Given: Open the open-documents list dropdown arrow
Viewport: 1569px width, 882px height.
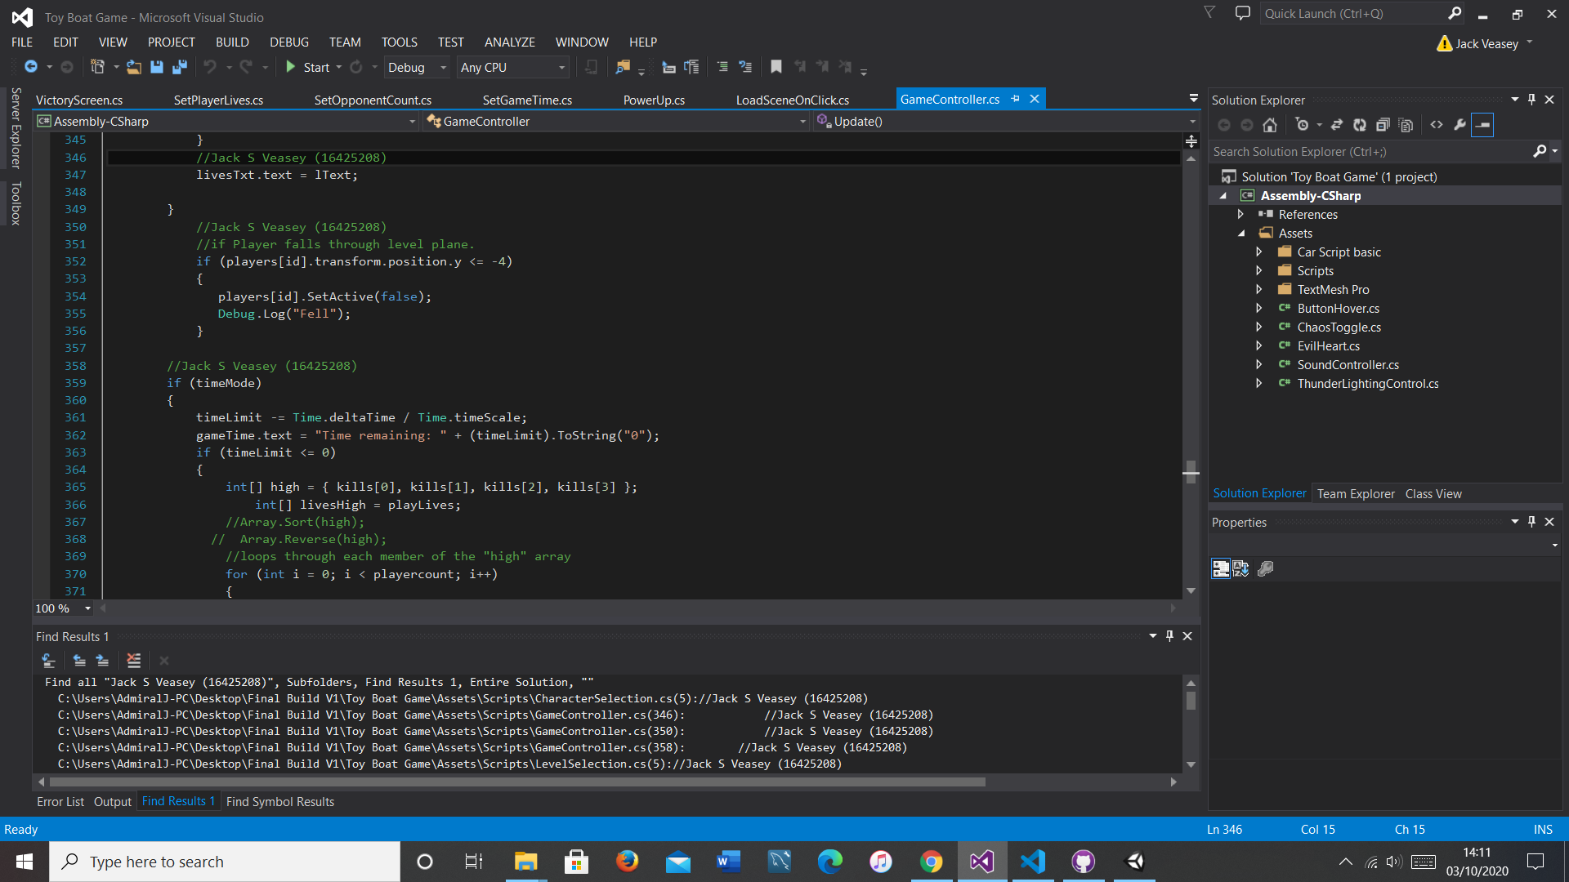Looking at the screenshot, I should tap(1194, 99).
